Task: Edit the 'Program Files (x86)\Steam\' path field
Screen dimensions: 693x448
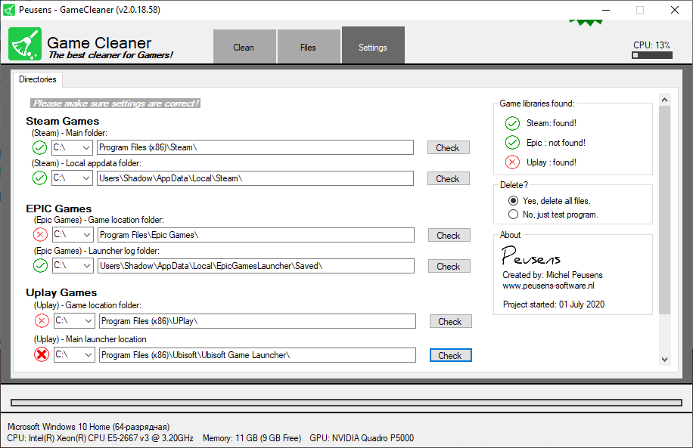Action: (255, 147)
